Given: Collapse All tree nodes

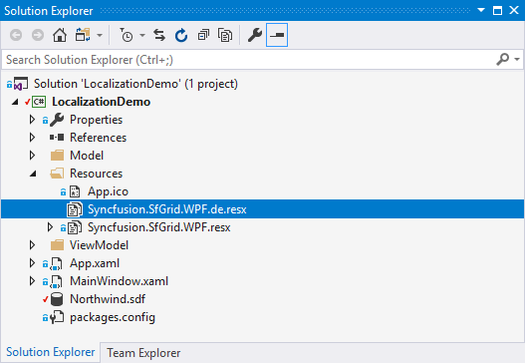Looking at the screenshot, I should [x=203, y=35].
